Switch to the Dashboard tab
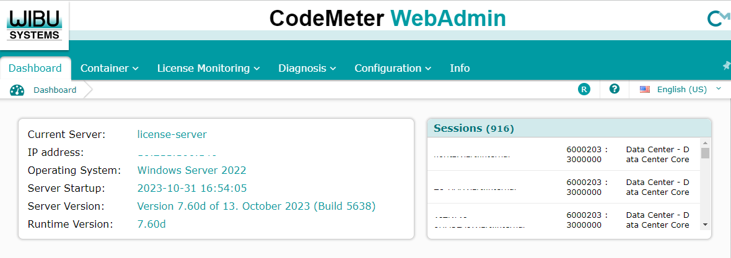The width and height of the screenshot is (731, 258). [35, 68]
